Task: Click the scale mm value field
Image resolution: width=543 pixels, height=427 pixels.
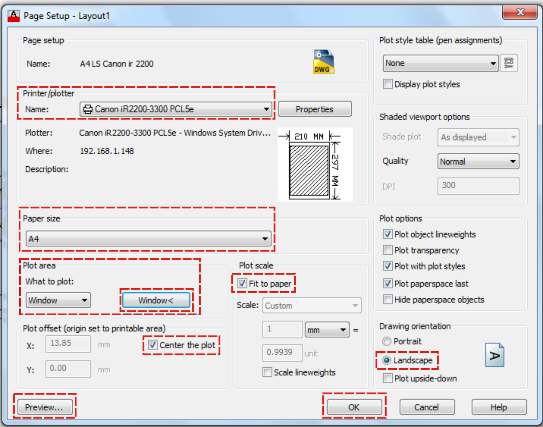Action: pos(282,329)
